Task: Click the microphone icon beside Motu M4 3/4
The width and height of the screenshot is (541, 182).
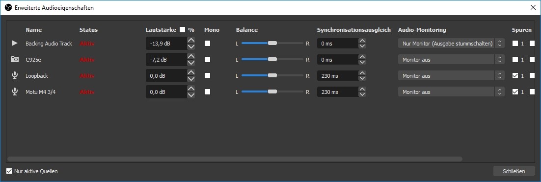Action: point(15,92)
